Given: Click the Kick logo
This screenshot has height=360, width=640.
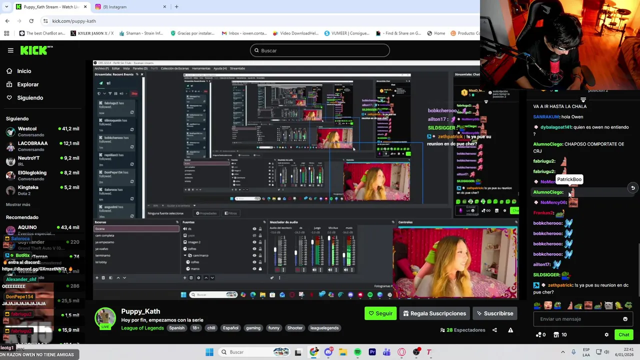Looking at the screenshot, I should pyautogui.click(x=36, y=50).
